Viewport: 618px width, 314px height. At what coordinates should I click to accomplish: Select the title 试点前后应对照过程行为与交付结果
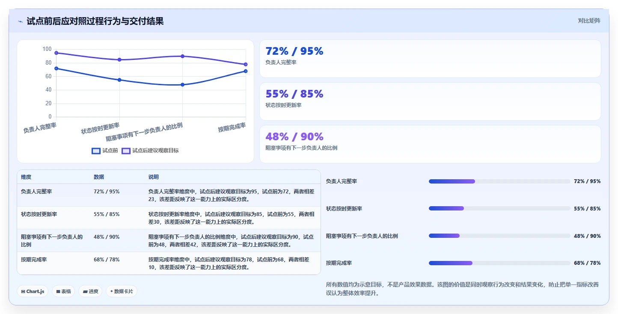click(95, 21)
